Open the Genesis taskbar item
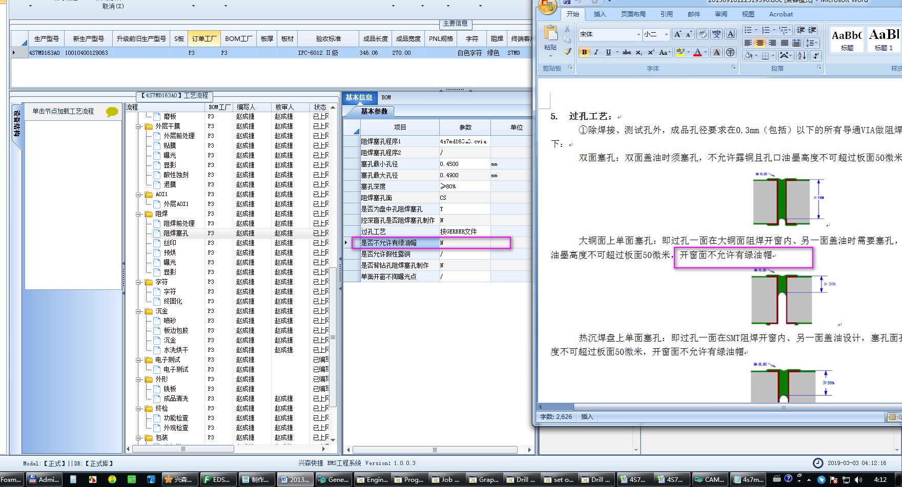This screenshot has width=902, height=487. (x=334, y=479)
